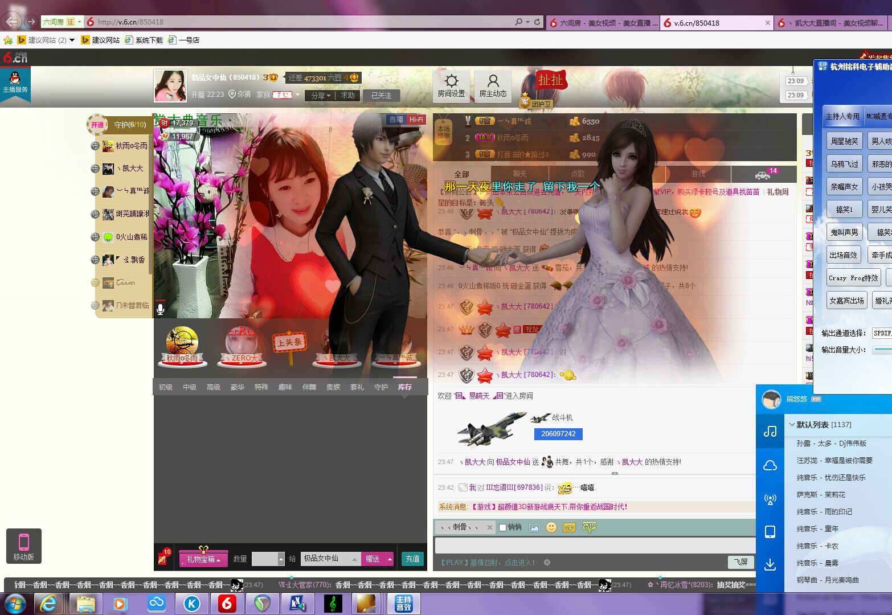Viewport: 892px width, 615px height.
Task: Open 主持音效 app in taskbar
Action: (404, 603)
